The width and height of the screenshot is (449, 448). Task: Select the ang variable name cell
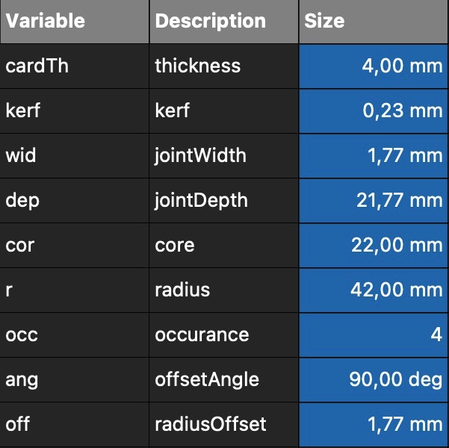coord(75,379)
